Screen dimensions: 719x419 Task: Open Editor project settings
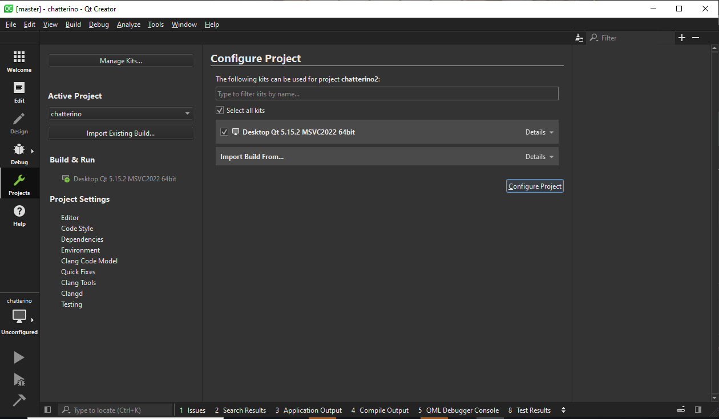pos(70,218)
